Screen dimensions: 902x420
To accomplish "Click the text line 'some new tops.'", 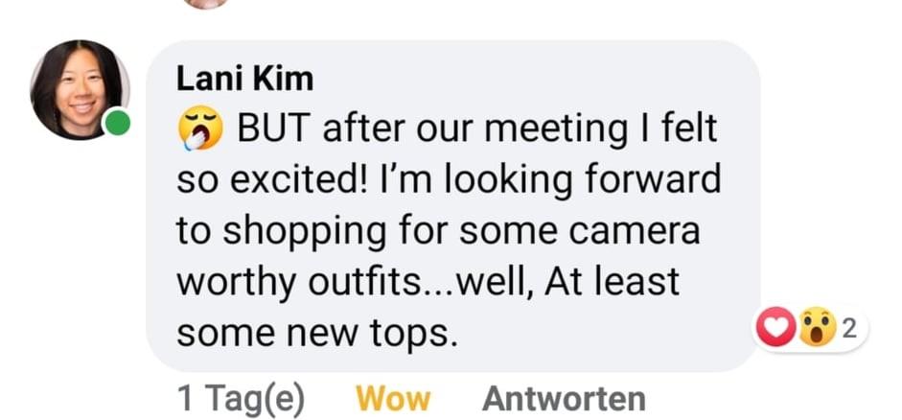I will coord(317,335).
